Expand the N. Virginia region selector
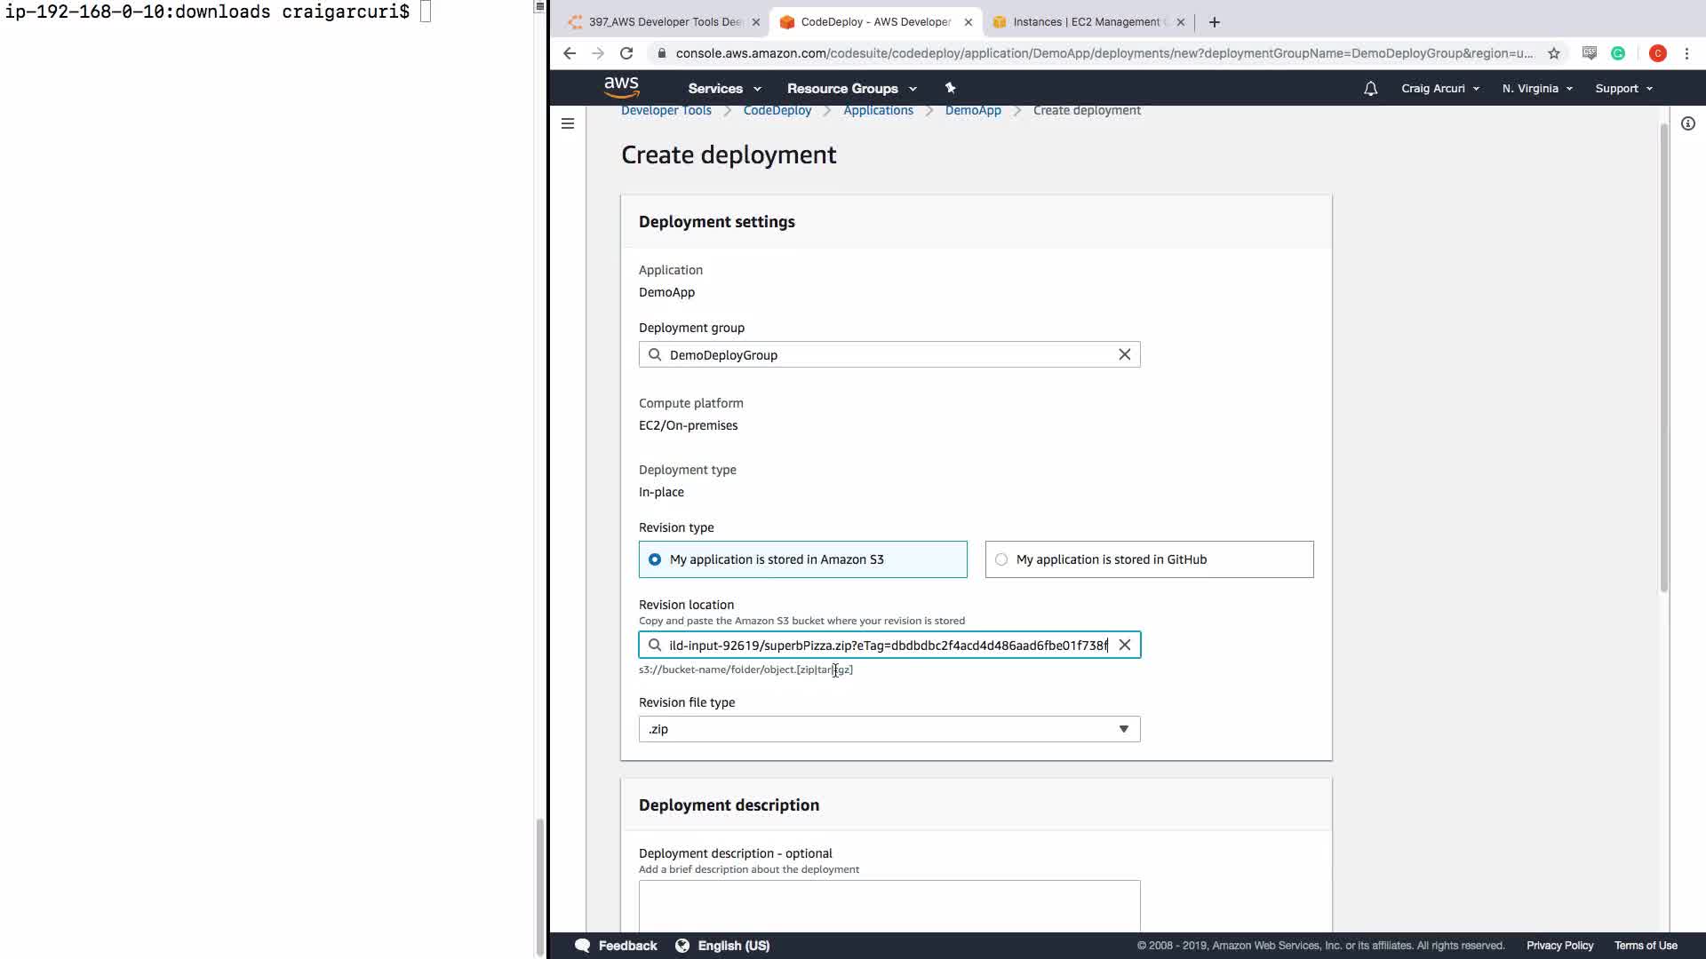The height and width of the screenshot is (959, 1706). 1536,88
